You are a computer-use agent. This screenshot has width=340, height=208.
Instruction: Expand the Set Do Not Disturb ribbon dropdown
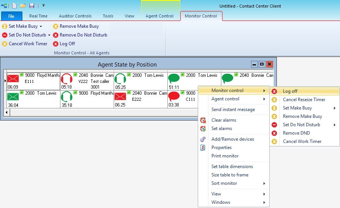coord(49,35)
